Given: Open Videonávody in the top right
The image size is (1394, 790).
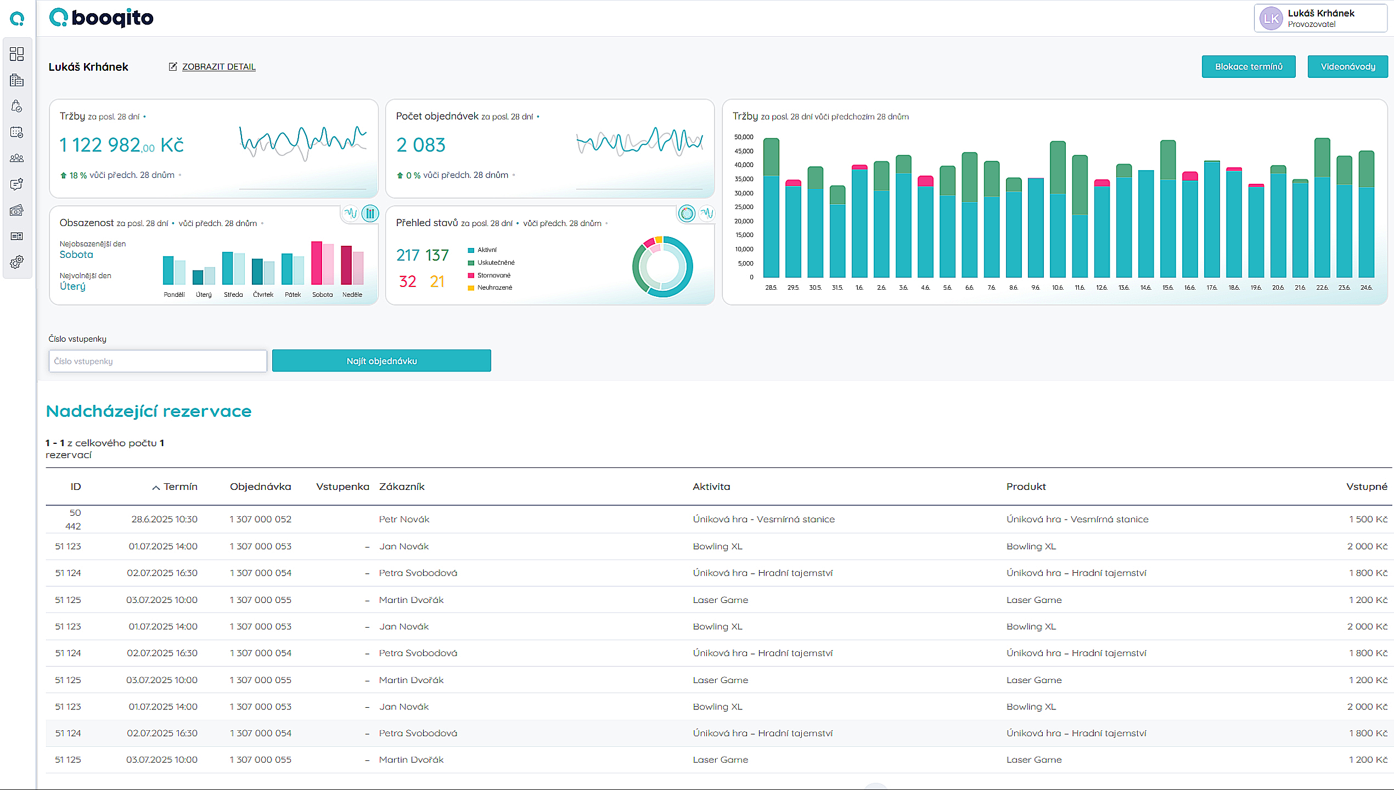Looking at the screenshot, I should [x=1348, y=66].
